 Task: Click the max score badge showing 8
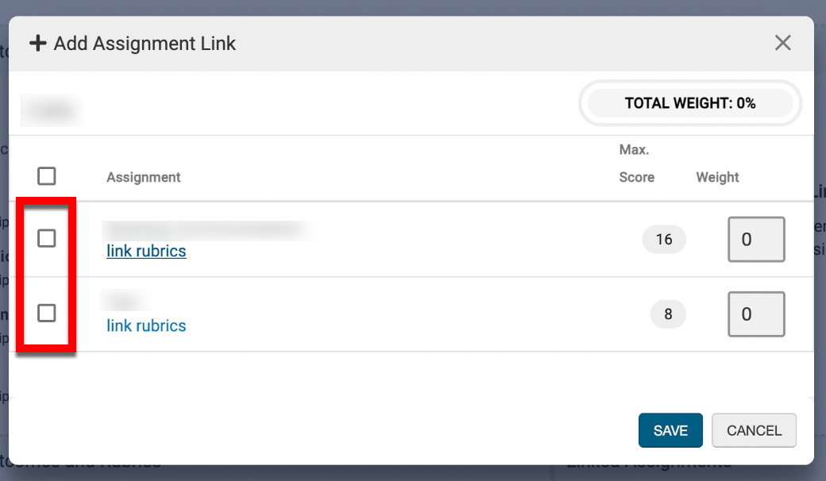[668, 314]
